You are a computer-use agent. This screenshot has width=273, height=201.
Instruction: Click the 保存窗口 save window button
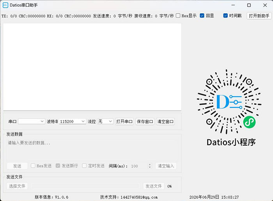coord(145,122)
